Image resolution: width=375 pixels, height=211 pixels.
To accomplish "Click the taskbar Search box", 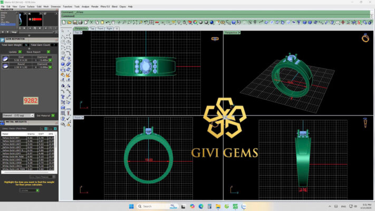I will 157,206.
